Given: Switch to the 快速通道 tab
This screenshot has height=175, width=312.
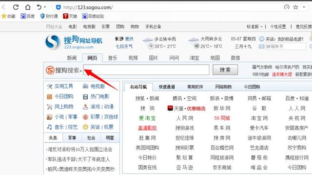Looking at the screenshot, I should coord(167,87).
